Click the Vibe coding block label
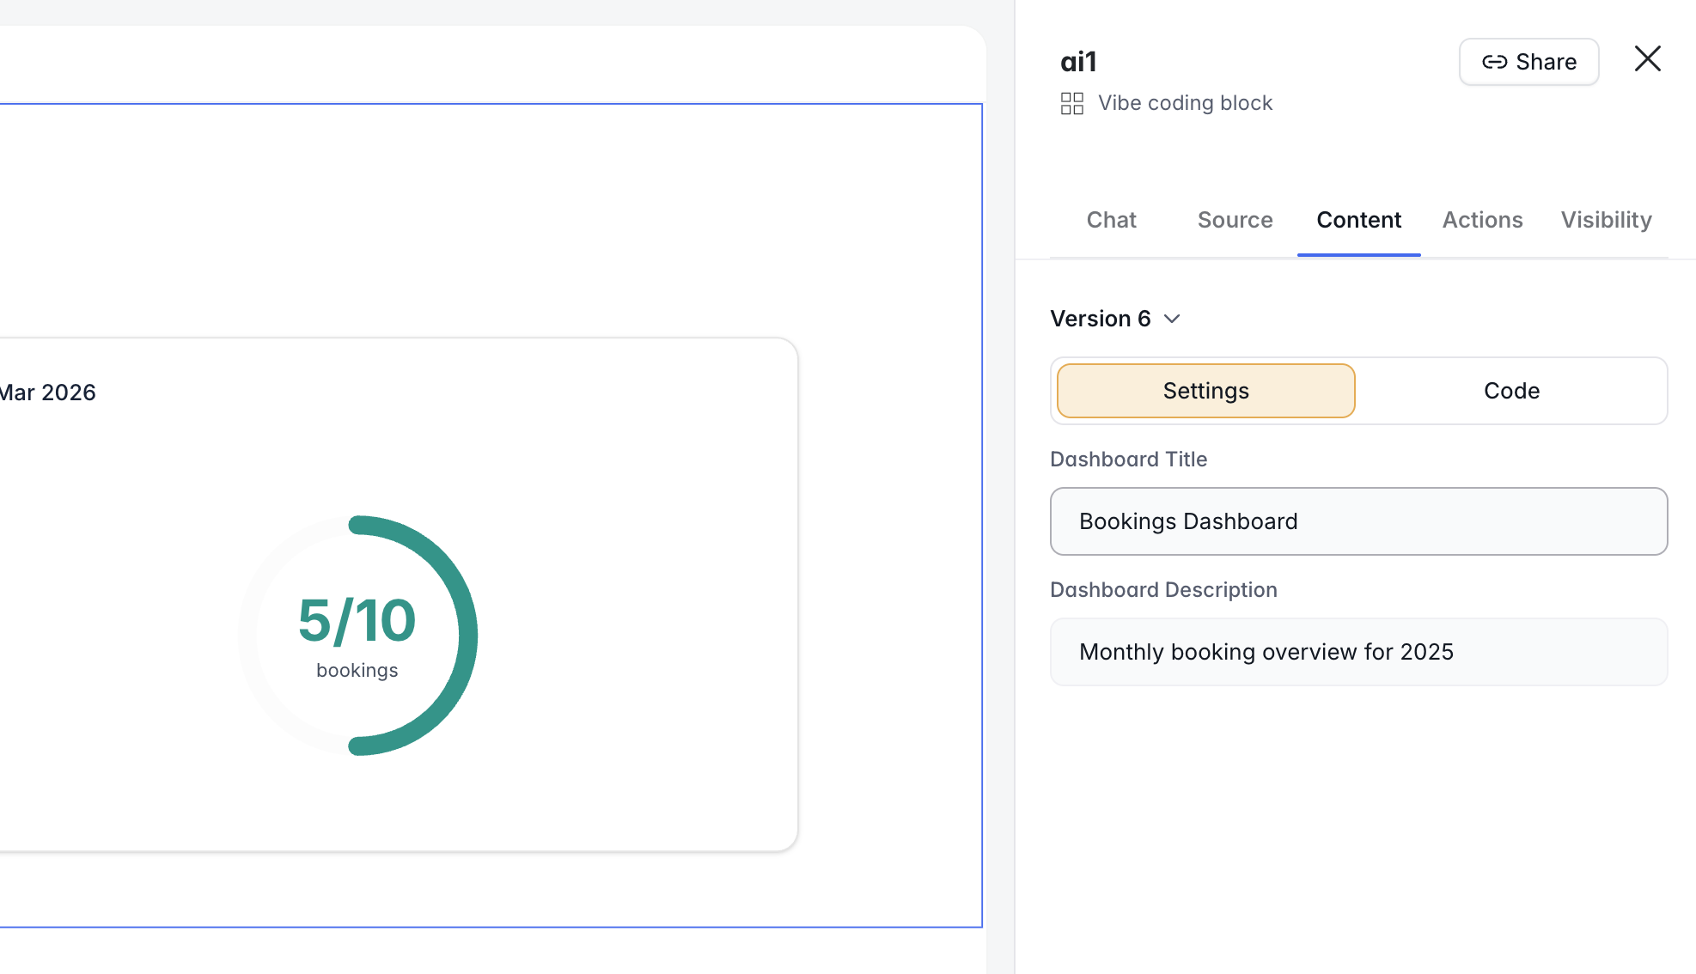This screenshot has width=1696, height=974. coord(1185,103)
